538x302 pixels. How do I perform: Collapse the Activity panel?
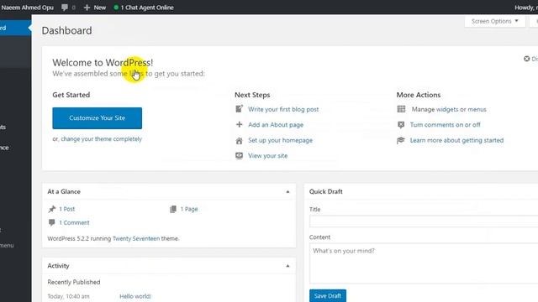287,266
